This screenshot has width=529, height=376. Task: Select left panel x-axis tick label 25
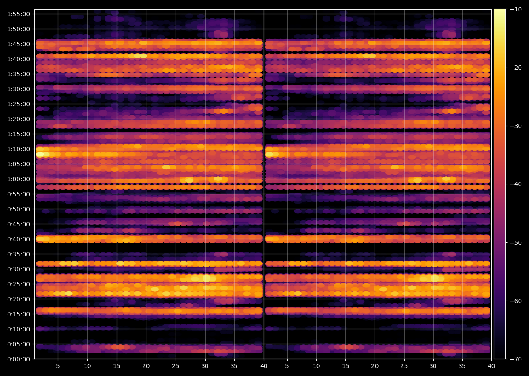point(176,366)
